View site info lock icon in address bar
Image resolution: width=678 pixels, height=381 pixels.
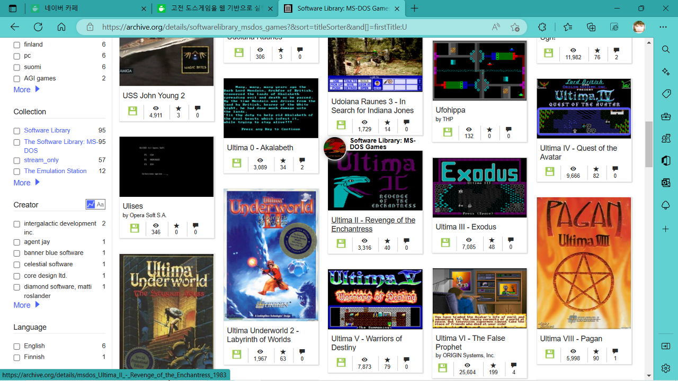pos(90,27)
